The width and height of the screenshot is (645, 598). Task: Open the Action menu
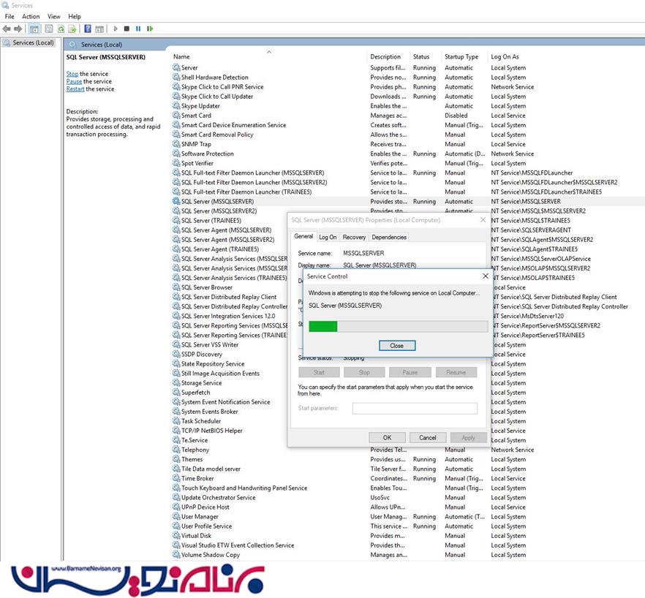(x=31, y=16)
